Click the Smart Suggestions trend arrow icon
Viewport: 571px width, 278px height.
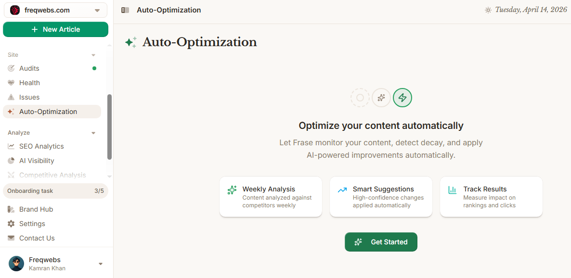tap(342, 190)
